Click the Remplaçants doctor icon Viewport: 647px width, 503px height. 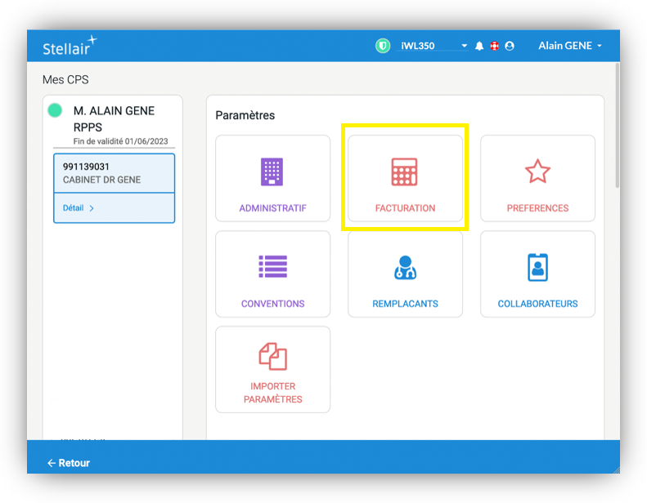(x=405, y=268)
